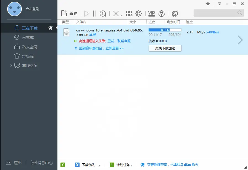Click the +0KB/s acceleration speed text

click(212, 32)
